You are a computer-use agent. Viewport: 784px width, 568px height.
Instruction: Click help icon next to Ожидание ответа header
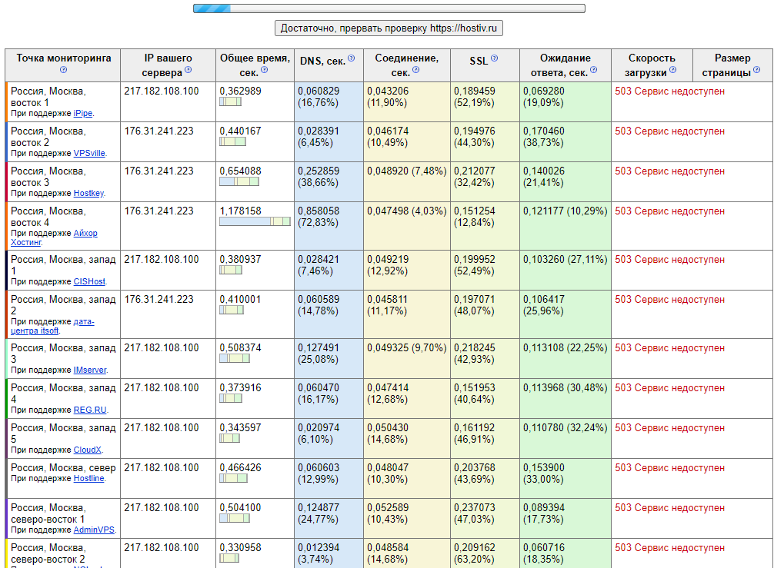tap(595, 70)
